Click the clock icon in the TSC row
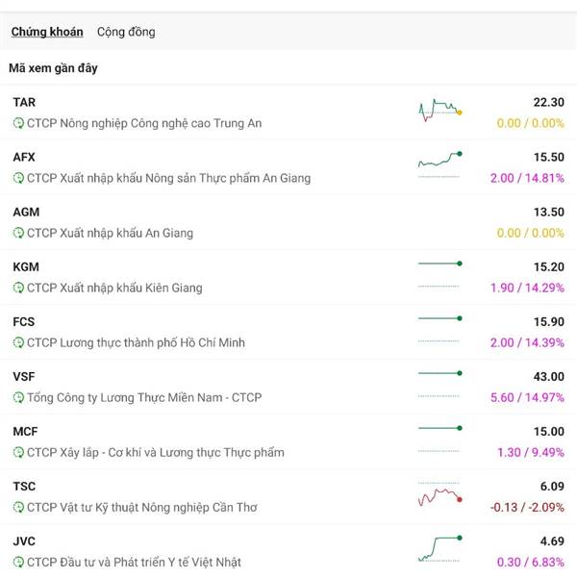This screenshot has height=577, width=577. (18, 508)
